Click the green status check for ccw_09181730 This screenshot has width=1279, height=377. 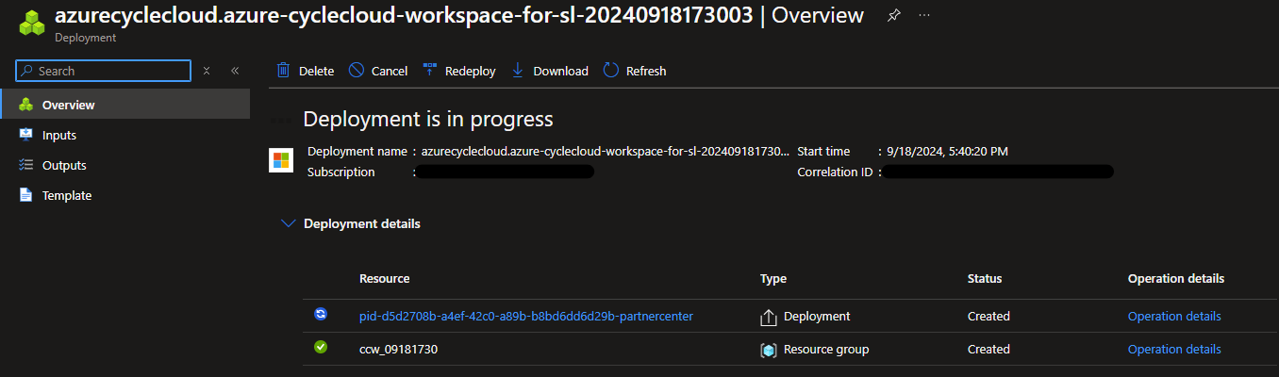tap(321, 348)
